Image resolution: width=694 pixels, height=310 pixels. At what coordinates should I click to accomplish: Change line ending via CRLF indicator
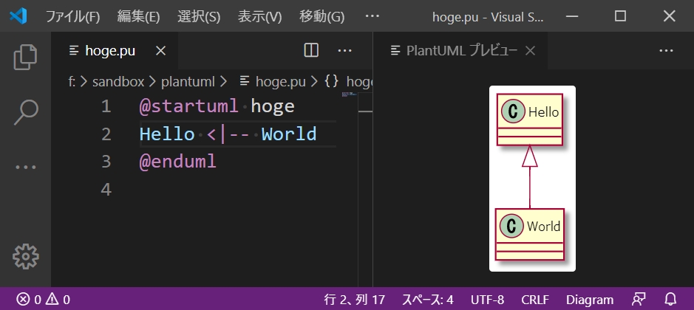click(x=535, y=300)
